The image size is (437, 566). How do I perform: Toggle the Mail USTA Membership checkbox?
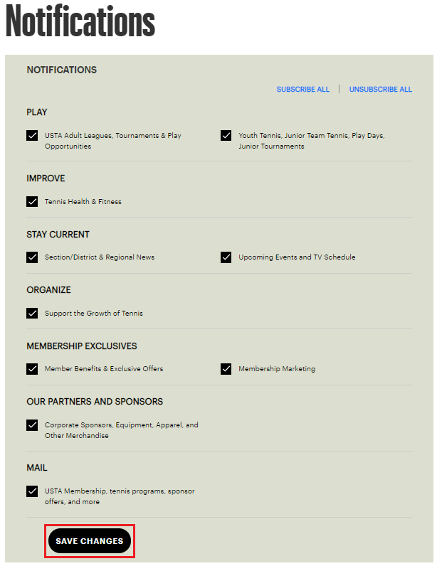coord(32,491)
